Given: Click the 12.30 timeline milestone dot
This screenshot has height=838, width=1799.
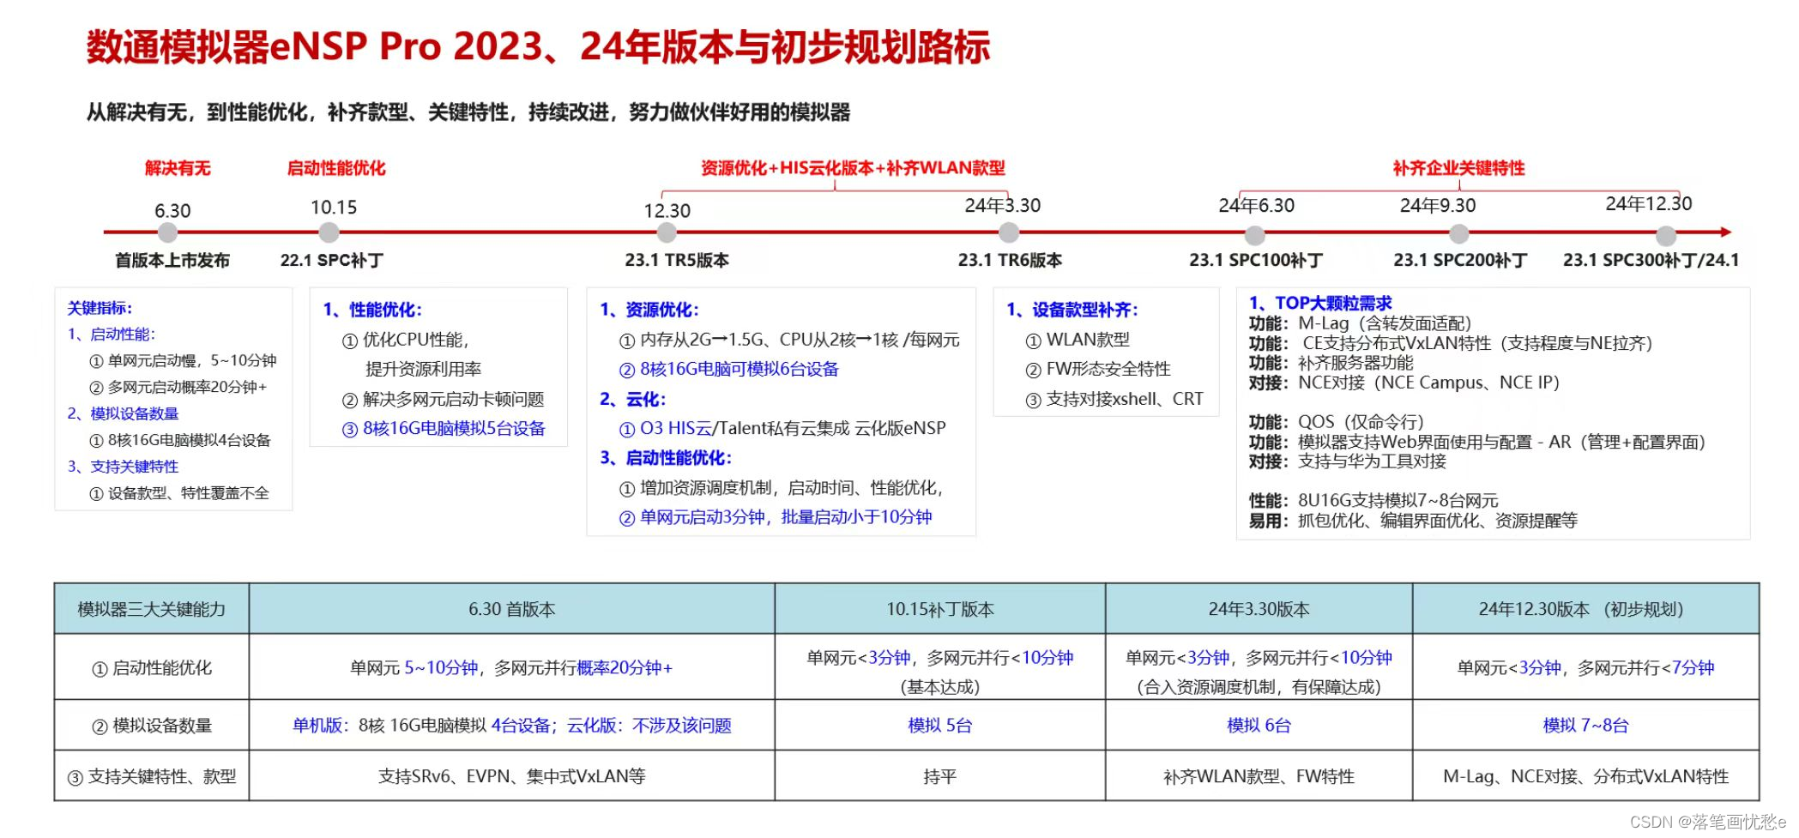Looking at the screenshot, I should click(x=667, y=232).
